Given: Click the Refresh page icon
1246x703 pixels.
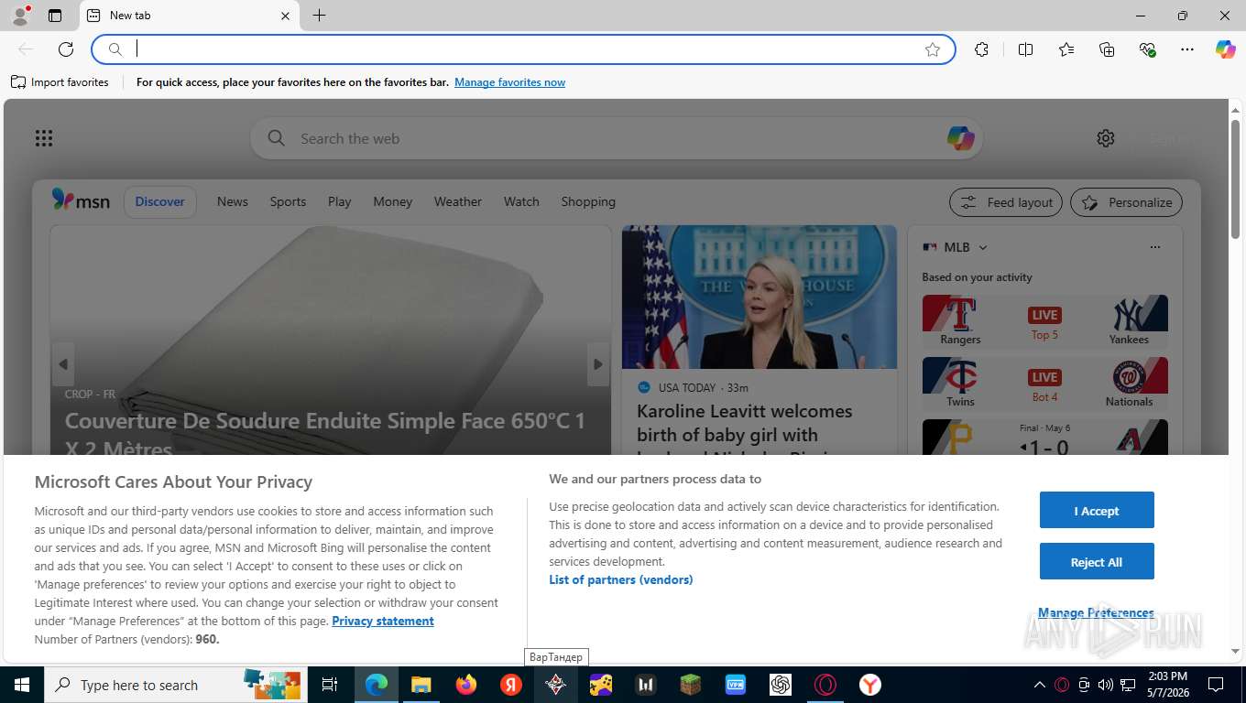Looking at the screenshot, I should pos(66,49).
